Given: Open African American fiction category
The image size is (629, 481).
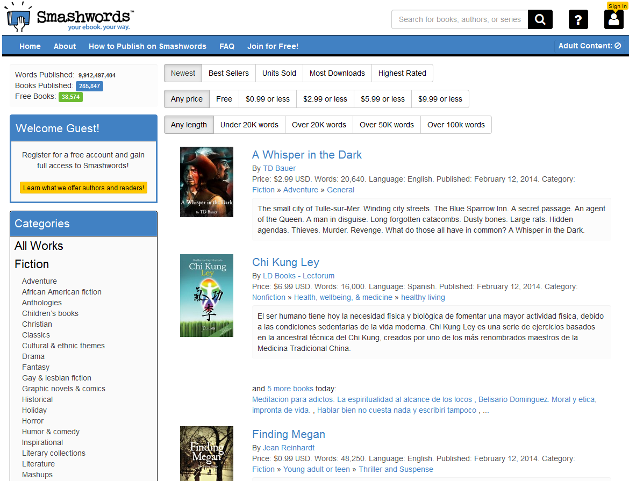Looking at the screenshot, I should (62, 292).
